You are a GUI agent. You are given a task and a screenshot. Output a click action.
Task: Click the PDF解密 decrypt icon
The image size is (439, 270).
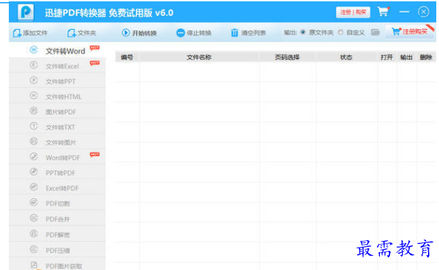click(33, 233)
